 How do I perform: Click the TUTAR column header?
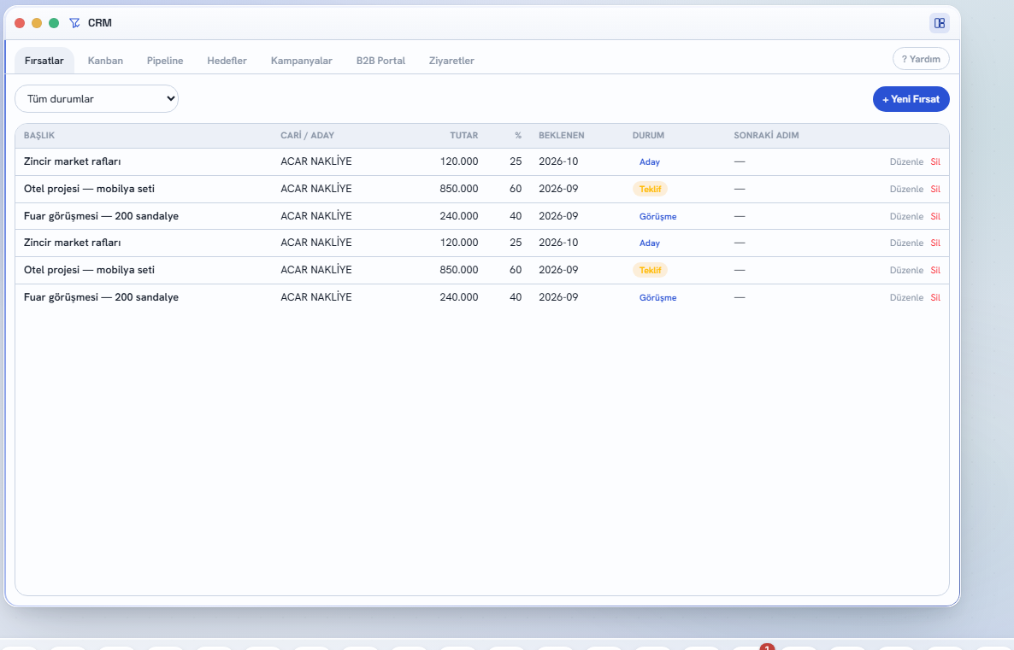463,136
